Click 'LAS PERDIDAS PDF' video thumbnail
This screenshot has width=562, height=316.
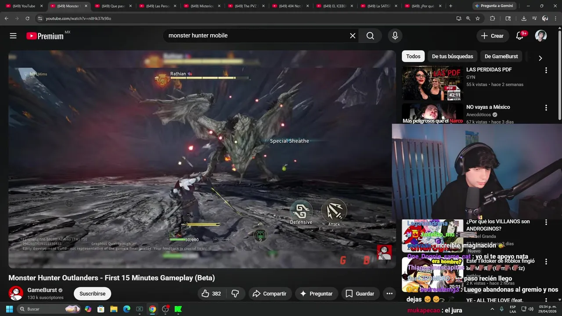point(432,83)
